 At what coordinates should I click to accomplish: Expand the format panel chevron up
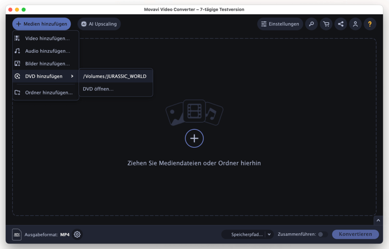pyautogui.click(x=378, y=220)
